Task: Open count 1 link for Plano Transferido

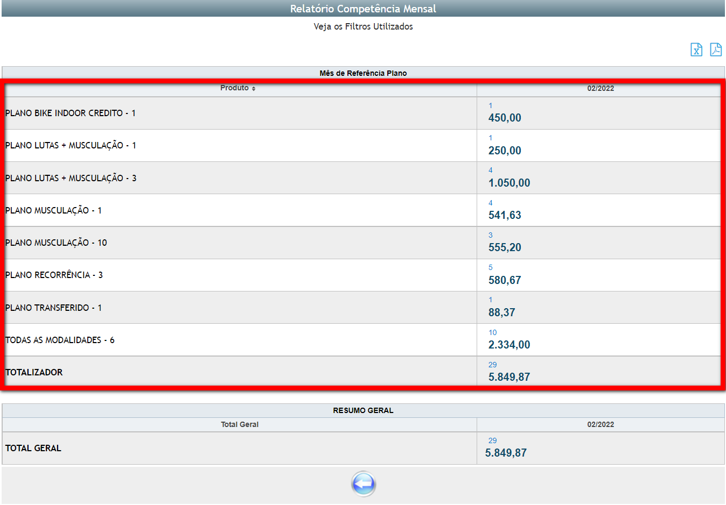Action: (490, 300)
